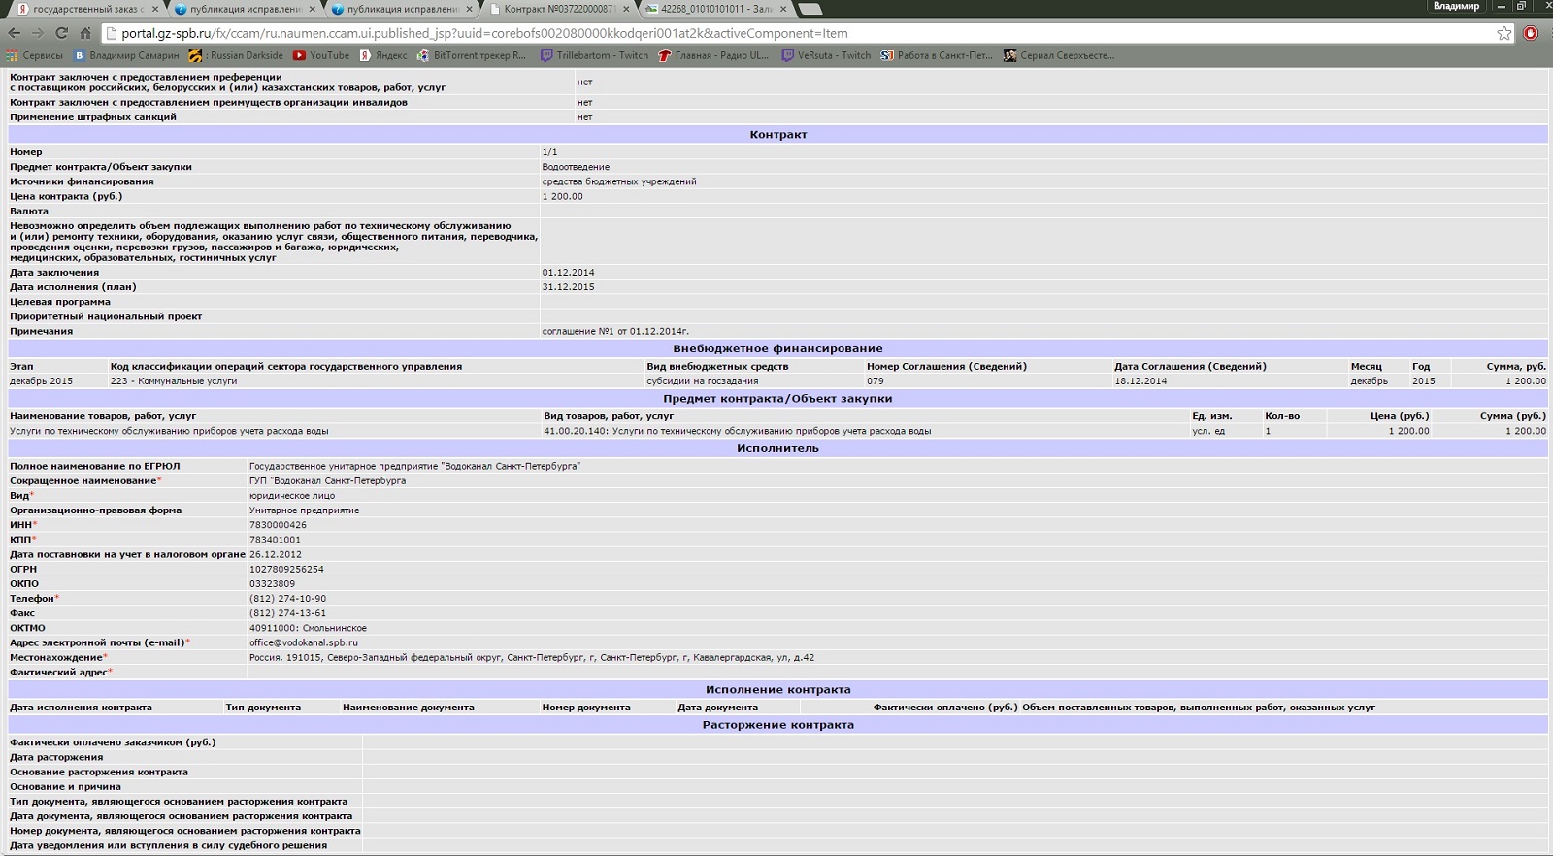
Task: Select the contract number value 1/1
Action: click(549, 152)
